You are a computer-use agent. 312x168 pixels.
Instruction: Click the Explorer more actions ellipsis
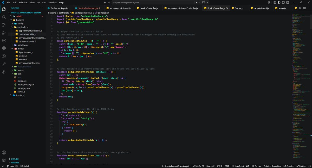(x=42, y=8)
